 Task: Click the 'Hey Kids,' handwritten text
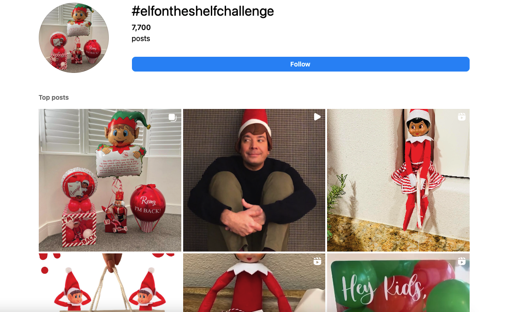pyautogui.click(x=383, y=287)
